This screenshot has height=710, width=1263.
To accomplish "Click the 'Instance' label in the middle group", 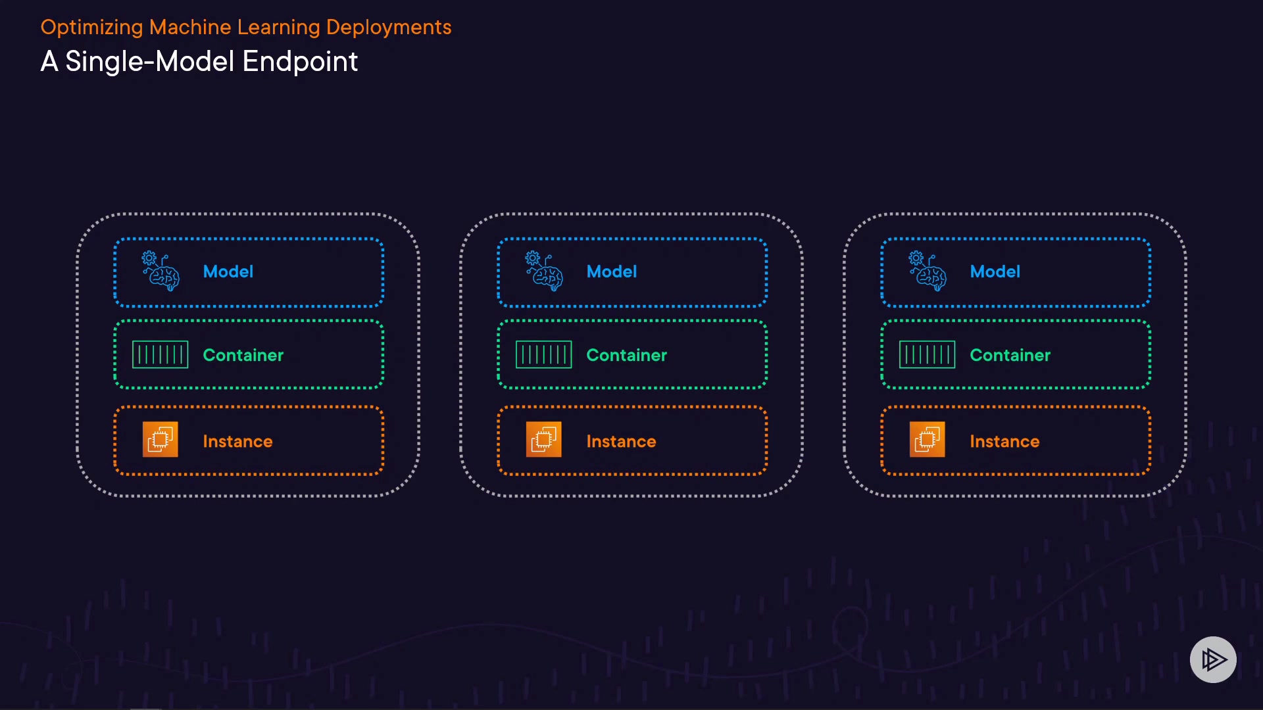I will coord(622,442).
